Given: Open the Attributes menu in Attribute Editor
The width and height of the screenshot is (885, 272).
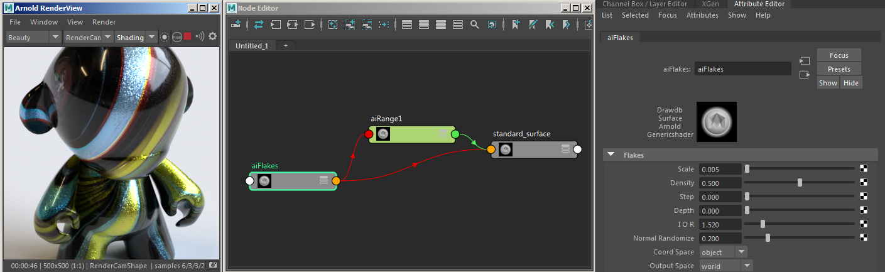Looking at the screenshot, I should click(702, 15).
